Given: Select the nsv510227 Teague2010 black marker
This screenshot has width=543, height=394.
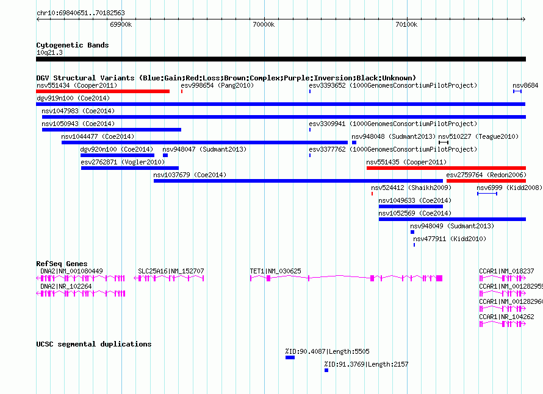Looking at the screenshot, I should [444, 142].
